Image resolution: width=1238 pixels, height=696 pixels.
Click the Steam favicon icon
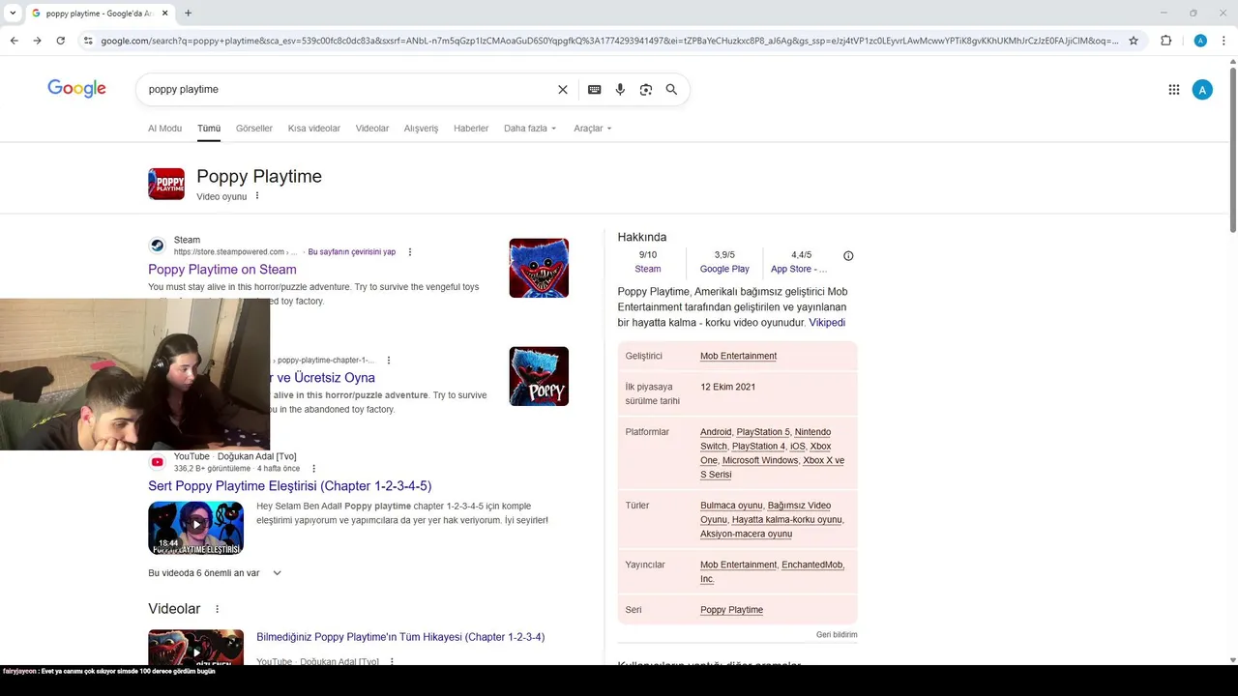[157, 246]
